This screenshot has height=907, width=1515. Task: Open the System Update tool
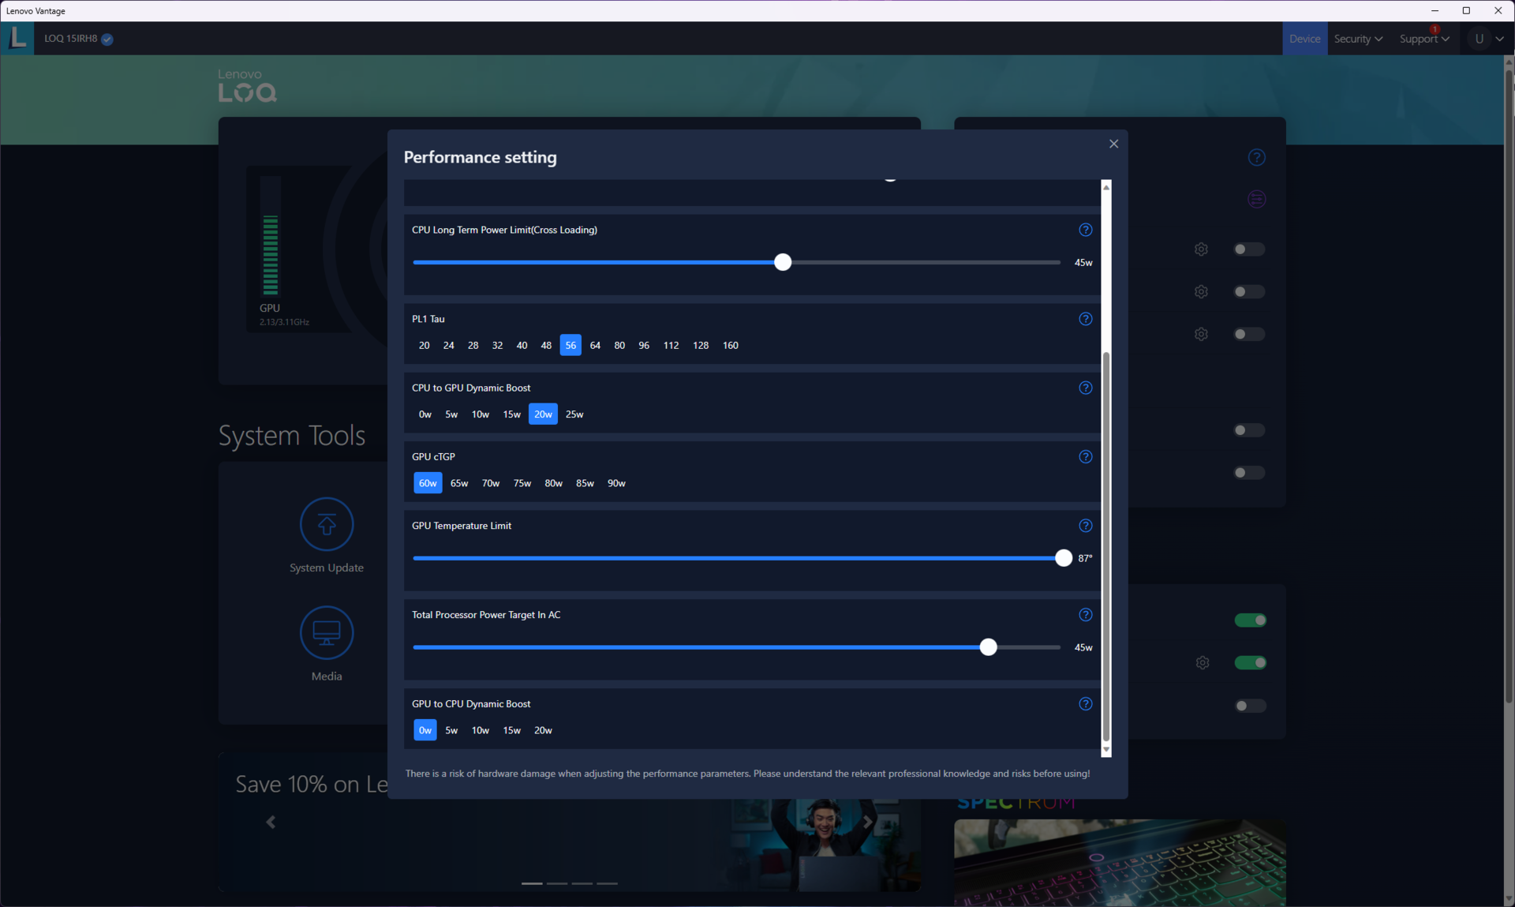point(326,524)
